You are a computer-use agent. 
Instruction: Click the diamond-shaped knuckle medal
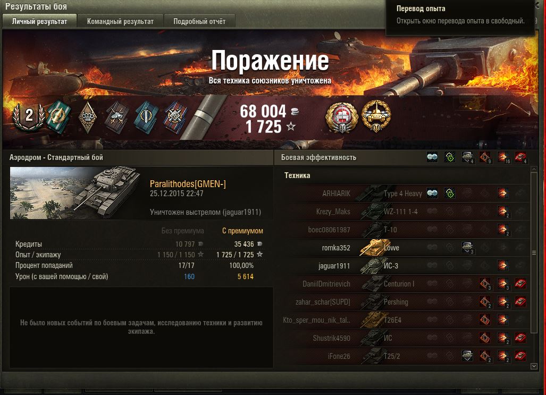(x=87, y=117)
